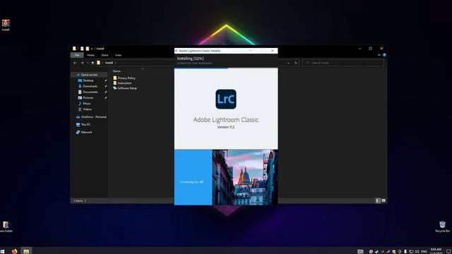The height and width of the screenshot is (254, 452).
Task: Open Documents in Quick access
Action: pos(90,92)
